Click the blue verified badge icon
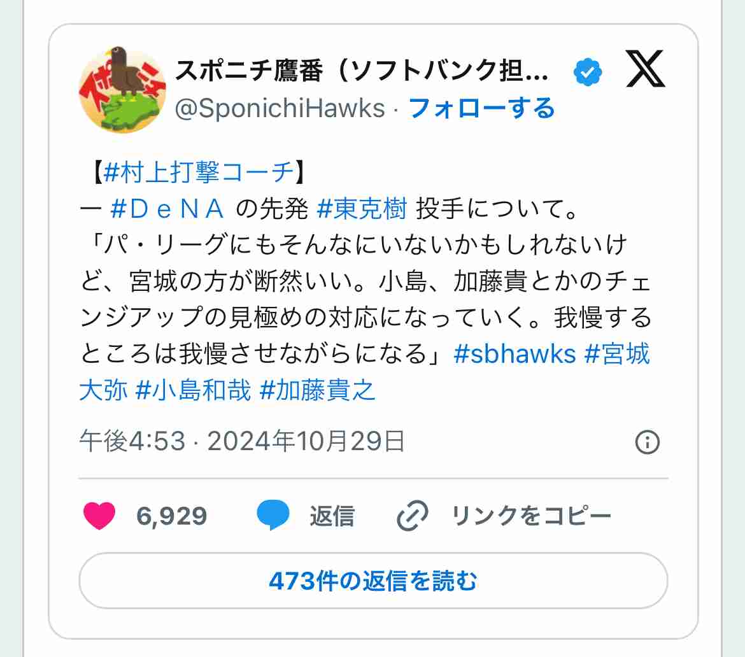Viewport: 745px width, 657px height. (587, 72)
